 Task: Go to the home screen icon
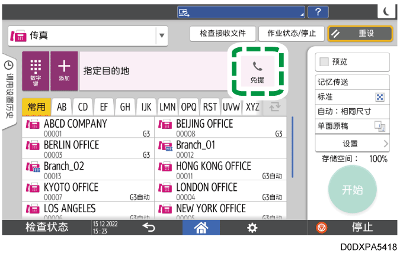click(203, 227)
